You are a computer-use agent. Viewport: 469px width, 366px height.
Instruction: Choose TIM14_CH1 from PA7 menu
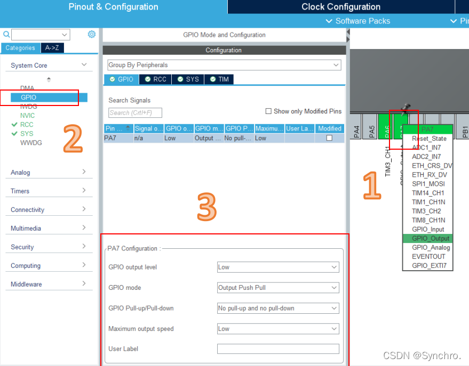click(x=428, y=193)
